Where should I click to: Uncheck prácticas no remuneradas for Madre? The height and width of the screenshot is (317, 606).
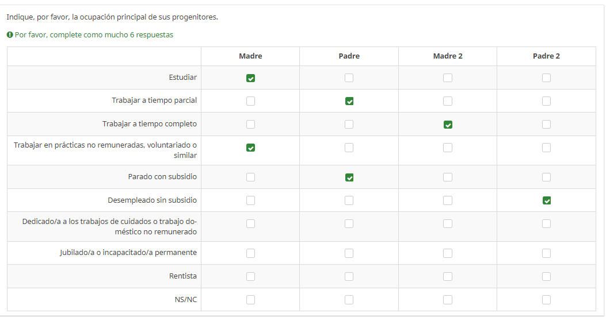[x=250, y=148]
